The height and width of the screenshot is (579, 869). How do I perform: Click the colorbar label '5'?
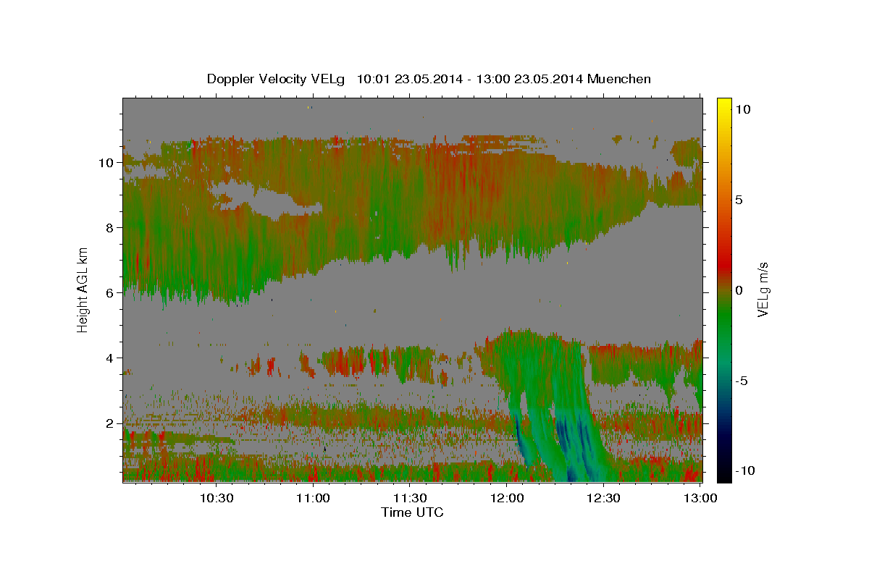pyautogui.click(x=739, y=200)
